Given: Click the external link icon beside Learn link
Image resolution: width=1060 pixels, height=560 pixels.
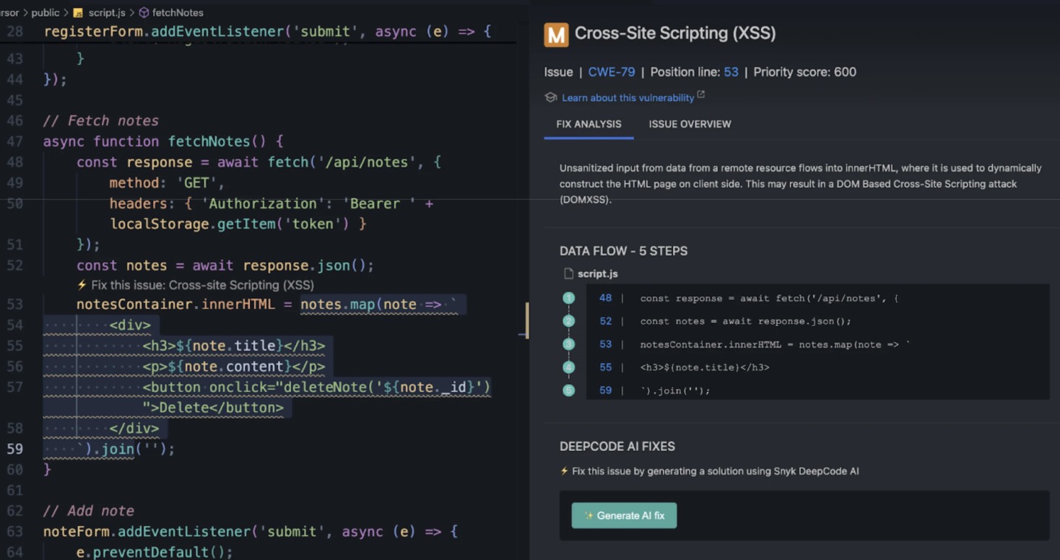Looking at the screenshot, I should 700,95.
